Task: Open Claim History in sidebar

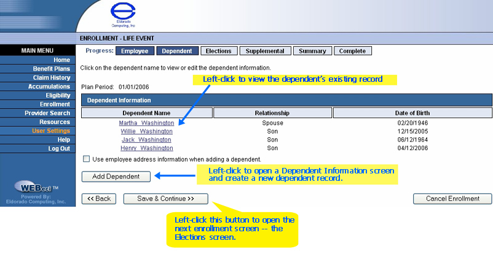Action: pos(52,77)
